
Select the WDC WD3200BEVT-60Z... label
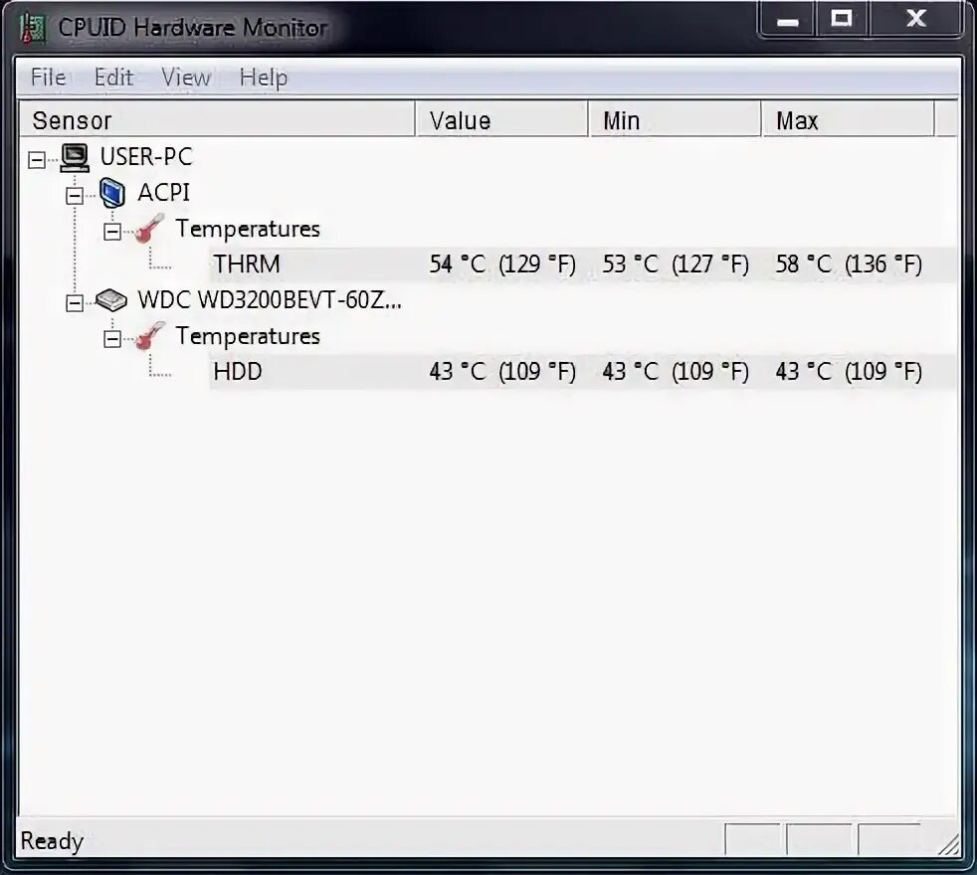click(270, 300)
